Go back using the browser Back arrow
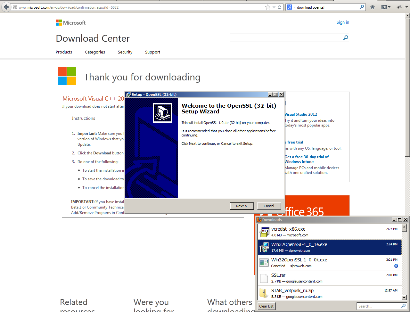This screenshot has height=312, width=410. 6,7
